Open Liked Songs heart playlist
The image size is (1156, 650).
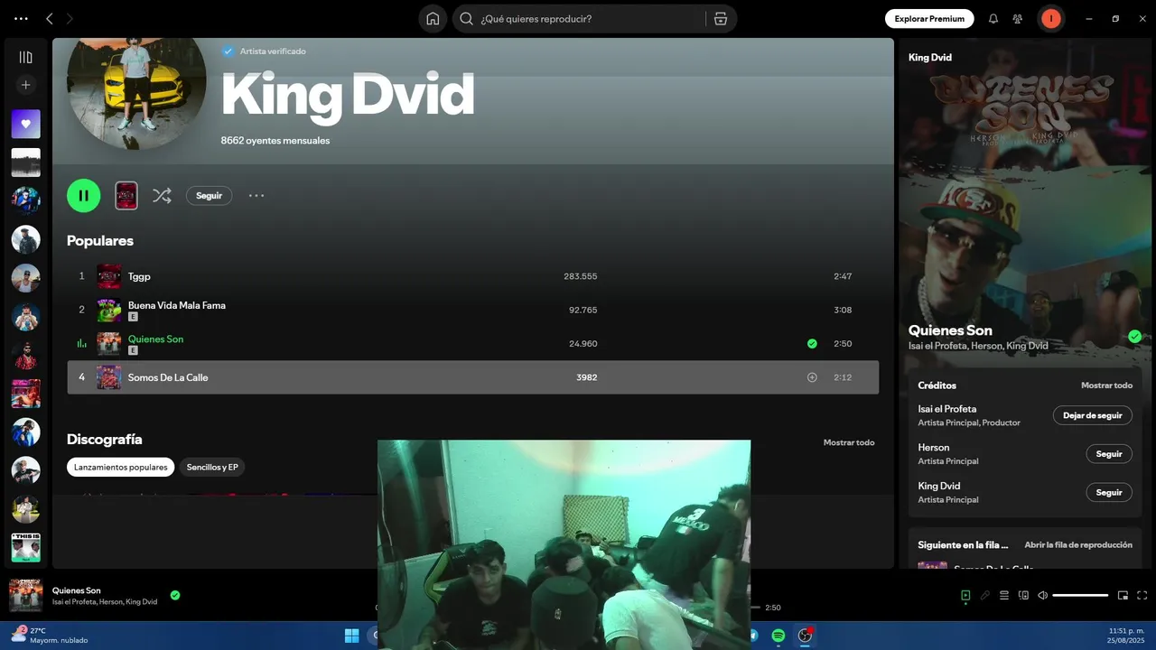(x=25, y=124)
